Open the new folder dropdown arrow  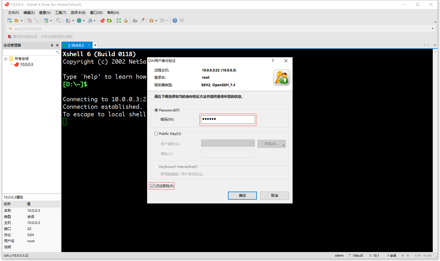coord(156,21)
